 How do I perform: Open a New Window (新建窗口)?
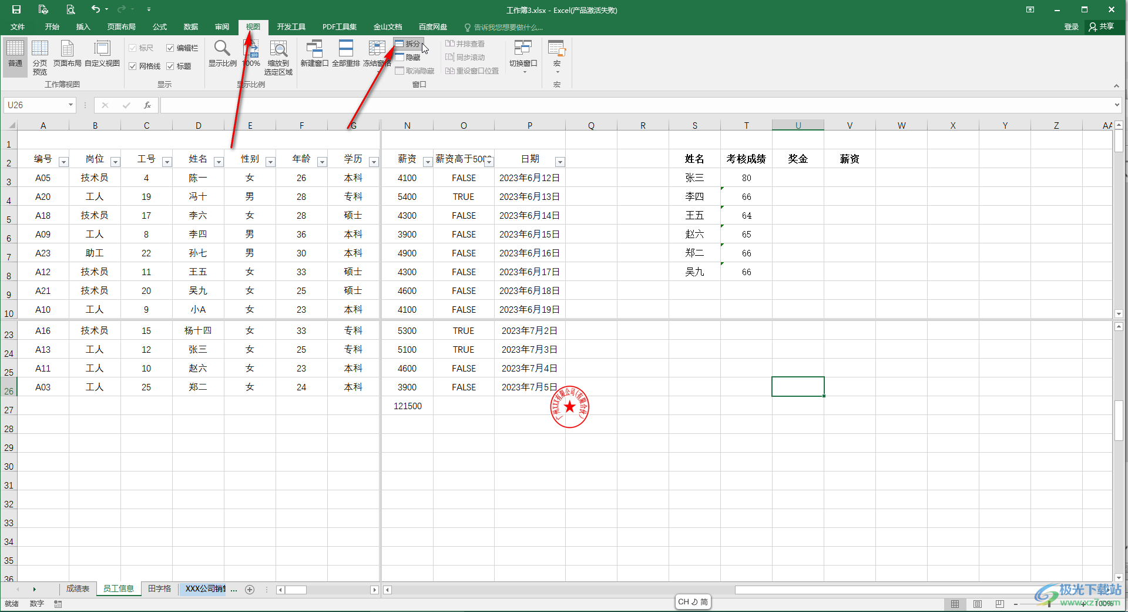(x=314, y=53)
